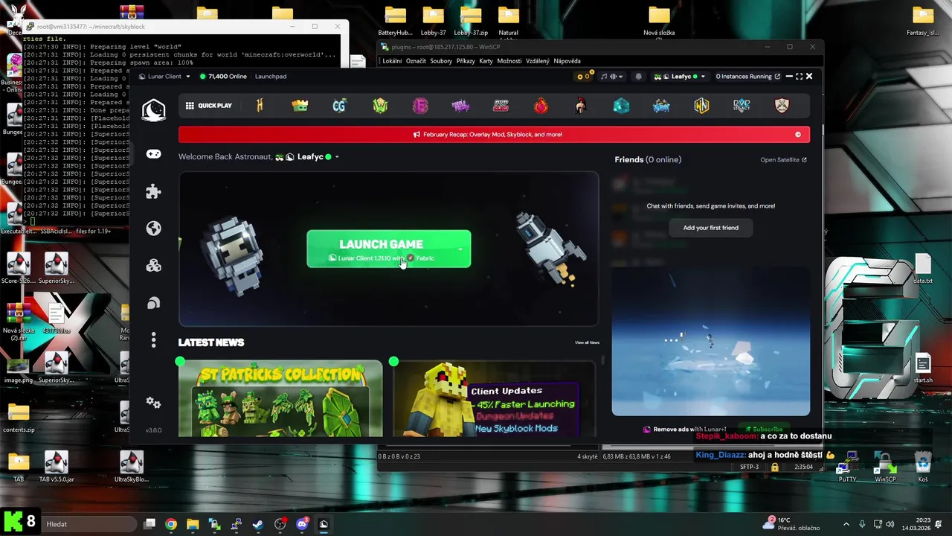Select the spartan helmet server icon
Image resolution: width=952 pixels, height=536 pixels.
(x=581, y=106)
